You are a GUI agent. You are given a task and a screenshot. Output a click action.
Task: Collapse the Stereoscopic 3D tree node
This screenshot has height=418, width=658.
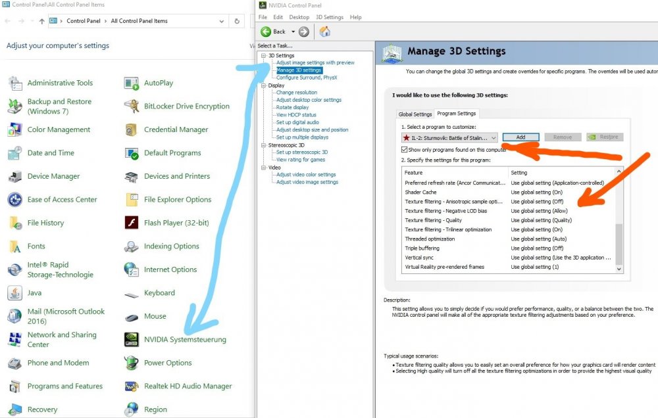coord(264,145)
